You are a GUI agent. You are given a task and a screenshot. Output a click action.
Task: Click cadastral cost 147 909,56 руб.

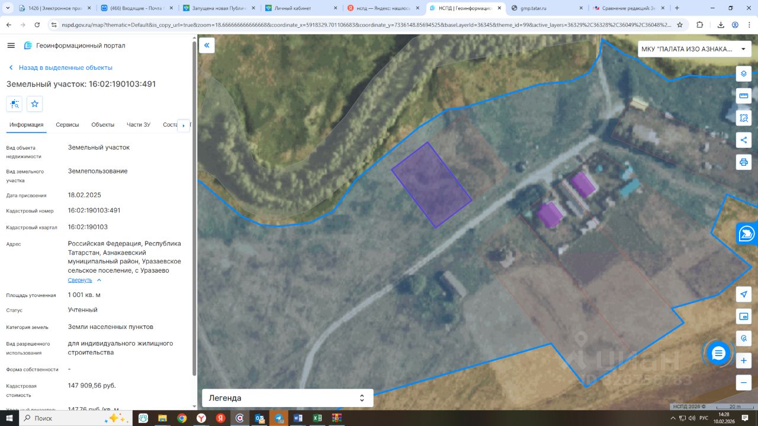click(92, 386)
